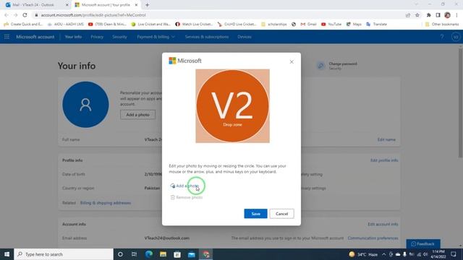Open the YouTube bookmark
The image size is (463, 260).
331,24
